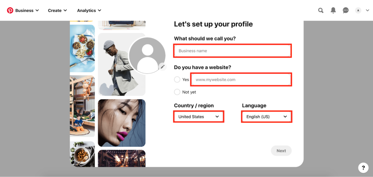Select the Not yet radio button
This screenshot has height=177, width=373.
point(177,92)
